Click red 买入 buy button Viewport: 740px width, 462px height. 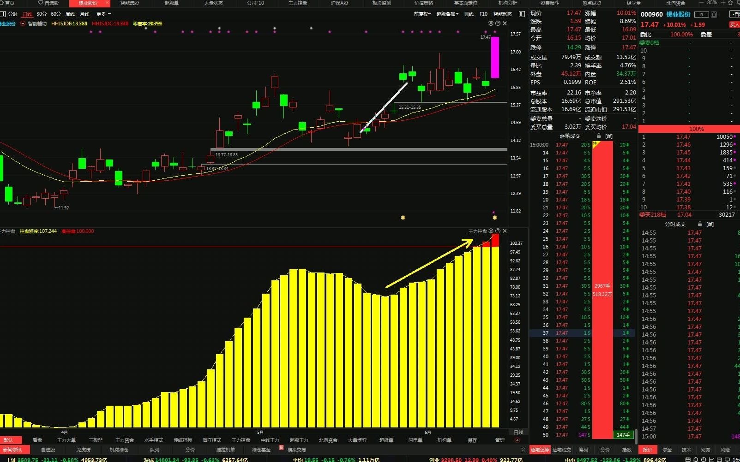click(x=734, y=24)
